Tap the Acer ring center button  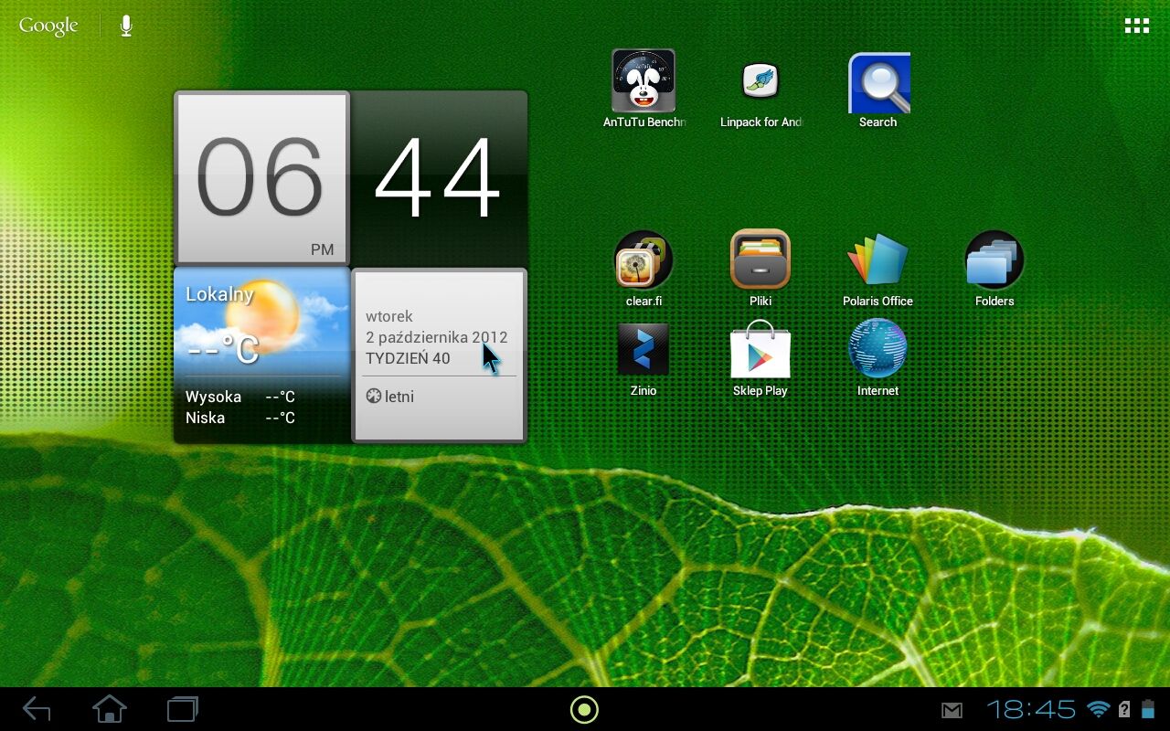[x=584, y=709]
